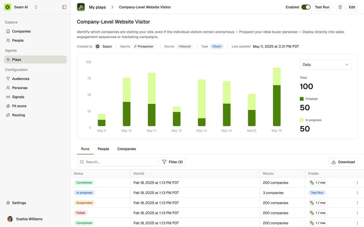
Task: Expand the Seam AI workspace switcher
Action: coord(36,7)
